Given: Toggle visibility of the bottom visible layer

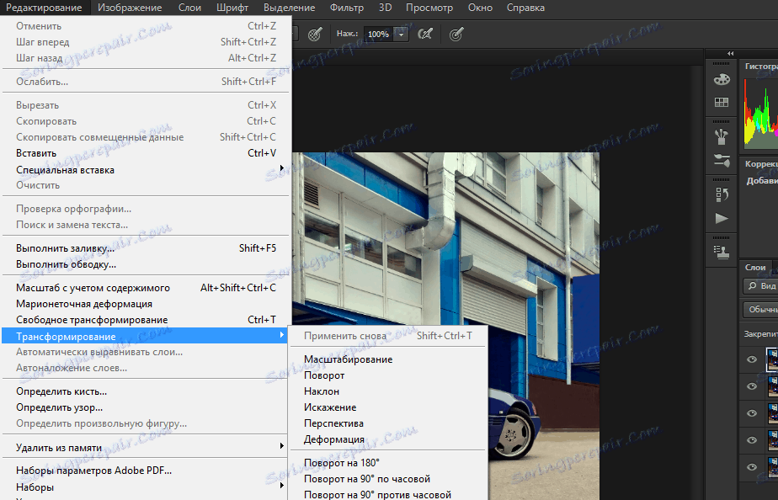Looking at the screenshot, I should (x=752, y=467).
